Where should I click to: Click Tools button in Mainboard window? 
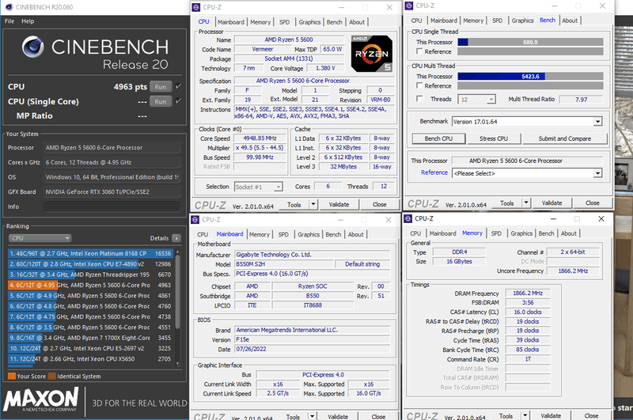[x=293, y=416]
